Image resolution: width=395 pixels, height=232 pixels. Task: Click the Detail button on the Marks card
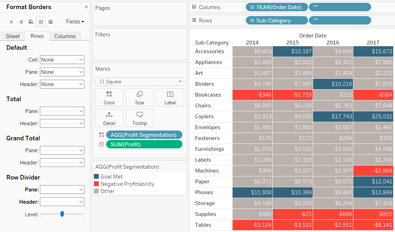[109, 118]
